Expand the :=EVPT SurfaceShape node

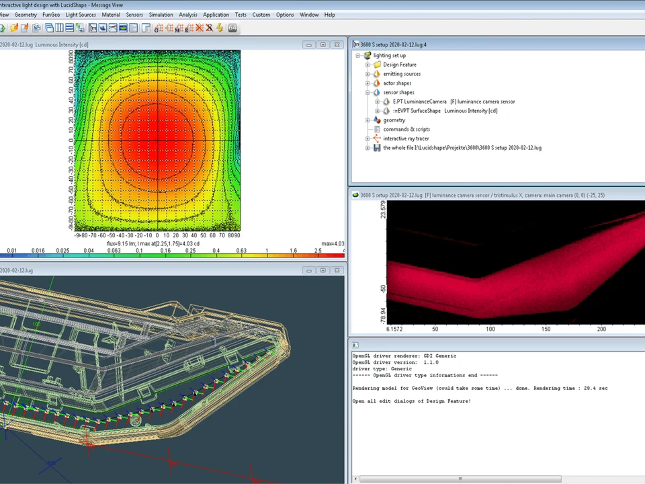pos(377,111)
